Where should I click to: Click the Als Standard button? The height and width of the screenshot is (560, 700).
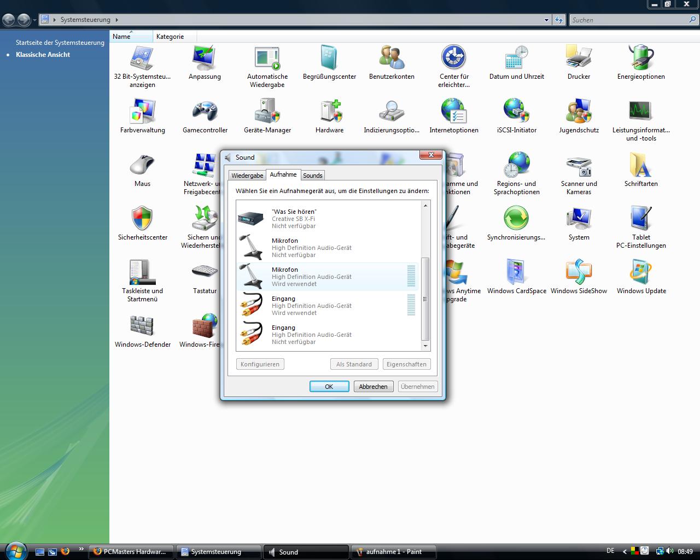(x=354, y=364)
